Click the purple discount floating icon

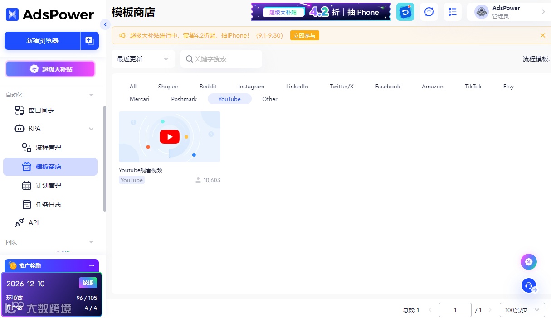coord(529,261)
